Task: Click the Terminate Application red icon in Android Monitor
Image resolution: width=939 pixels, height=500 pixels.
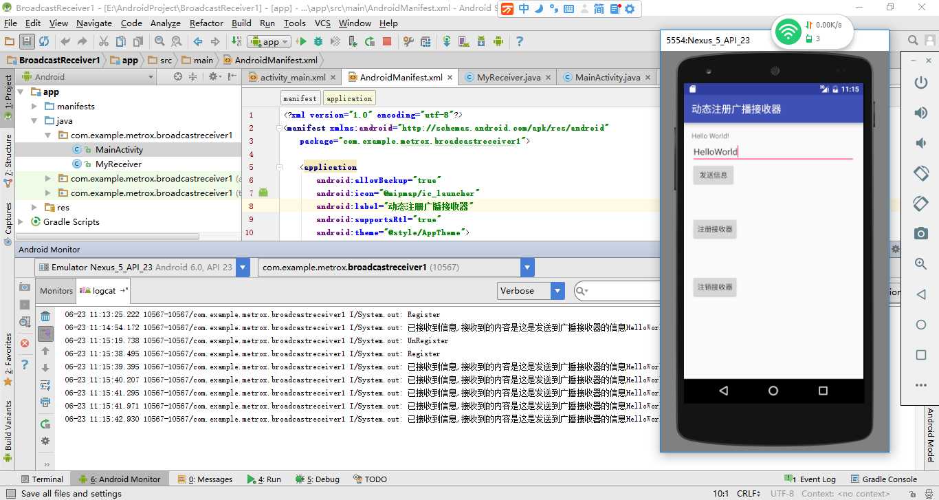Action: click(x=25, y=343)
